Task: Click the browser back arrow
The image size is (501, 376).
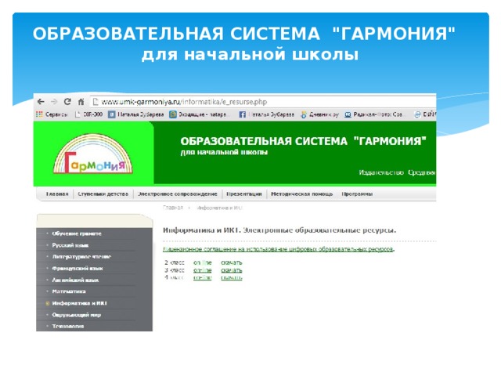Action: (x=41, y=102)
